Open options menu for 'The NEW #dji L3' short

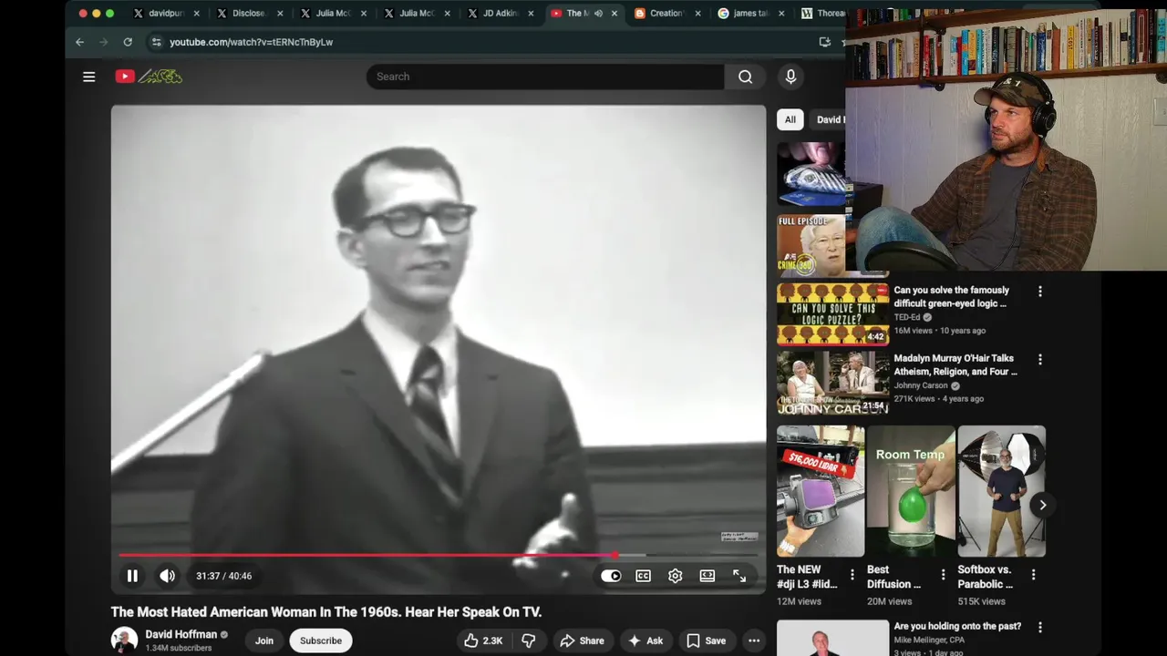pos(852,575)
